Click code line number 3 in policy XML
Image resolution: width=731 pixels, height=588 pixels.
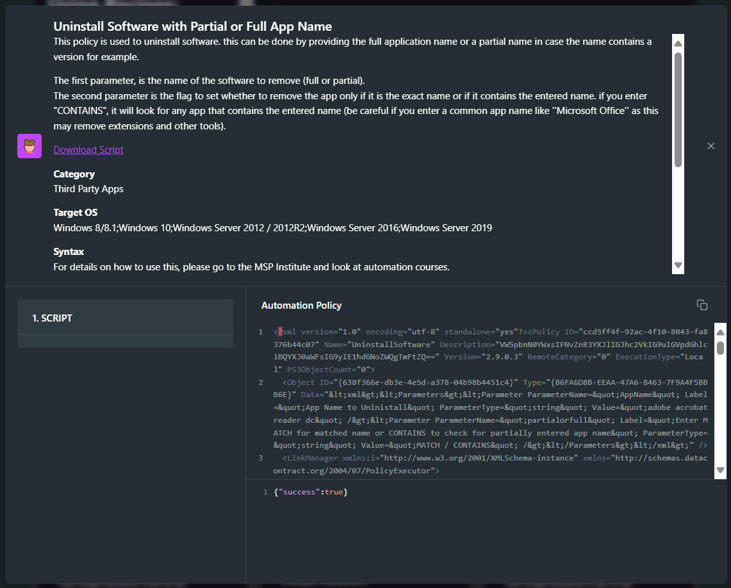point(261,458)
